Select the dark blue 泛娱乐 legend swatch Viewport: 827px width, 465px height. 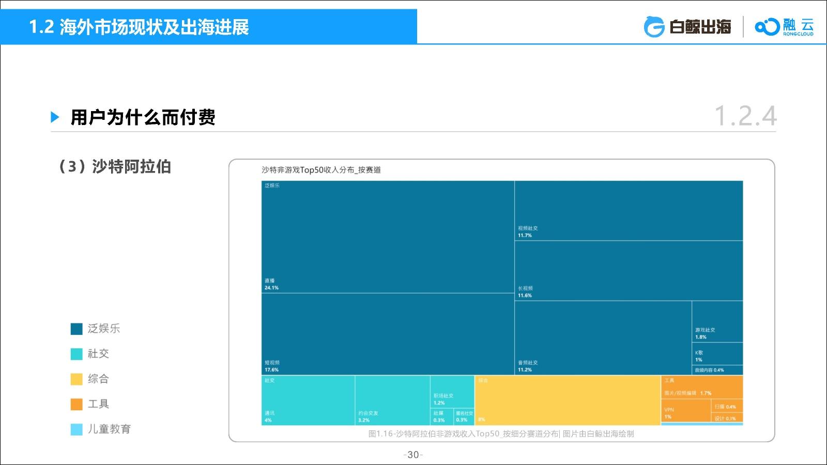(x=76, y=329)
